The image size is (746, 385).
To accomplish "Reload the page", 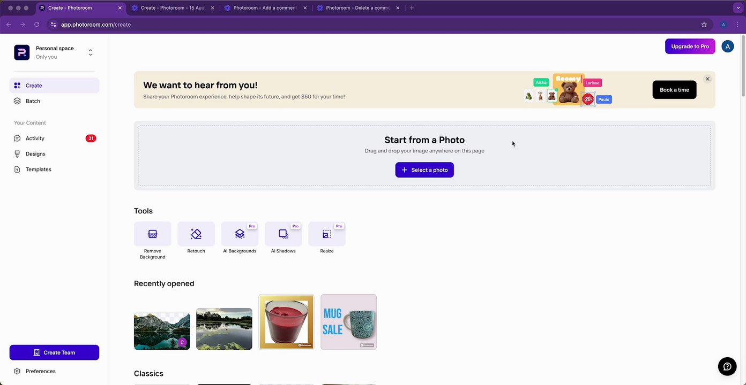I will (x=36, y=25).
